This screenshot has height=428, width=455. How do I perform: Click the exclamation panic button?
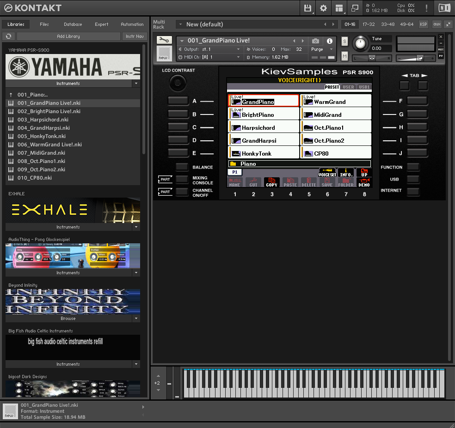[426, 8]
